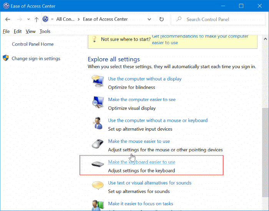Open Use the computer without a display
The image size is (269, 211).
144,79
